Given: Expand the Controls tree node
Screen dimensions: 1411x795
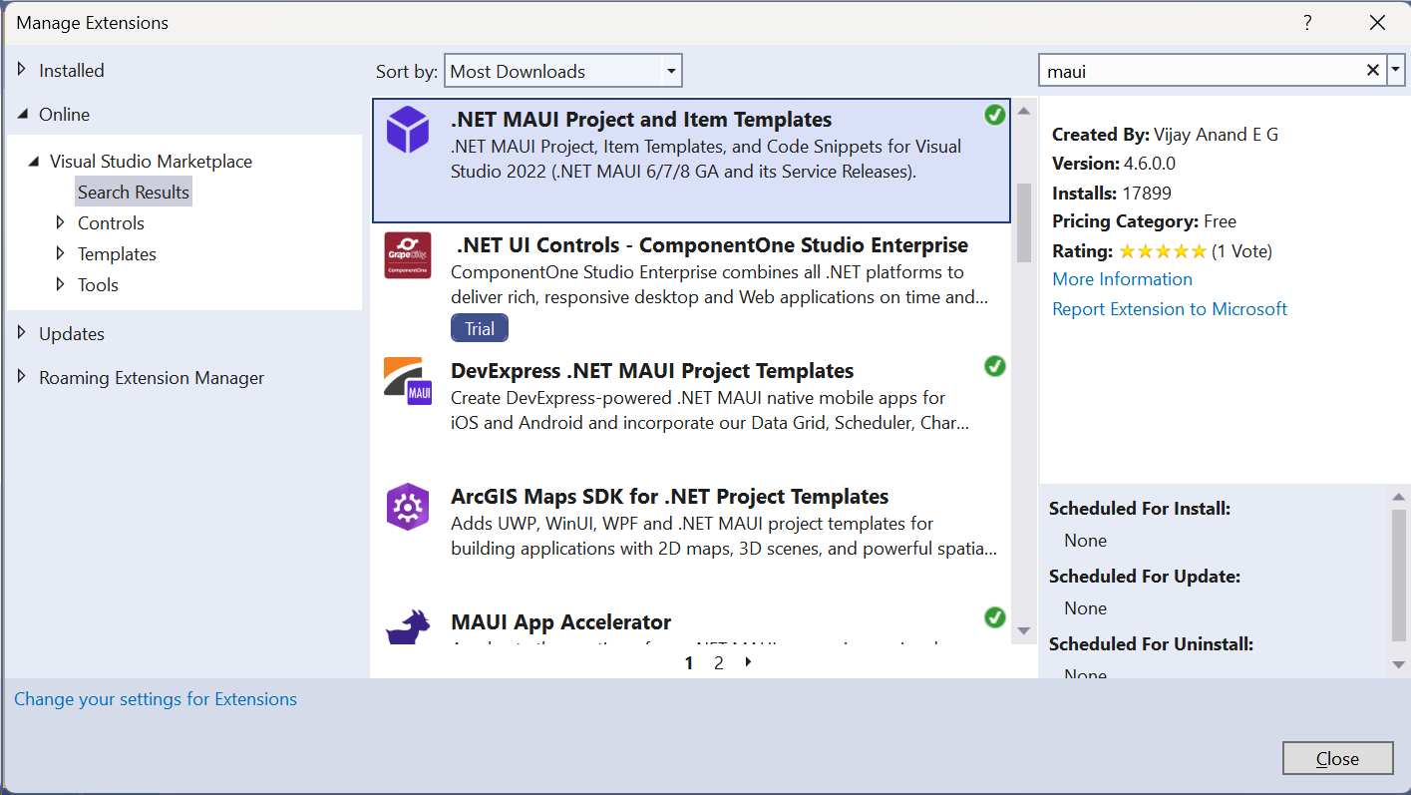Looking at the screenshot, I should tap(61, 222).
